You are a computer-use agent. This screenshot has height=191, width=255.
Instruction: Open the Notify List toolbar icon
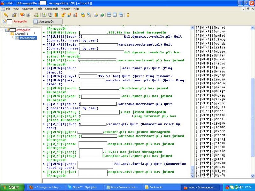tap(96, 15)
